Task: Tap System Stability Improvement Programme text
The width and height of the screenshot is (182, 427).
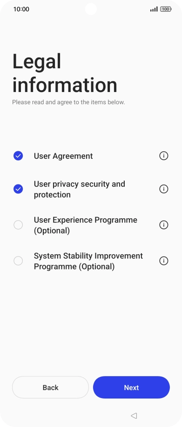Action: coord(88,261)
